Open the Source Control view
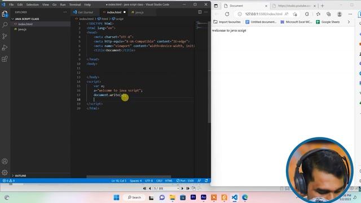 [5, 36]
